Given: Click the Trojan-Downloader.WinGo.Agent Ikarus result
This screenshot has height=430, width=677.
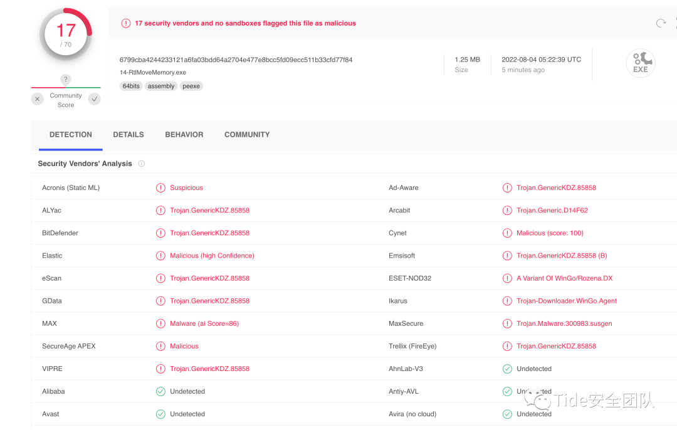Looking at the screenshot, I should [567, 301].
